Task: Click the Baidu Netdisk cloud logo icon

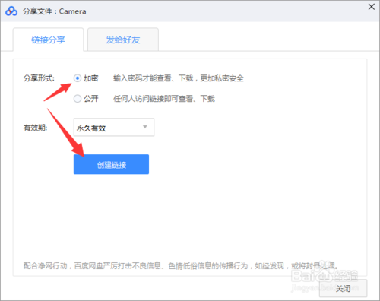Action: pos(11,11)
